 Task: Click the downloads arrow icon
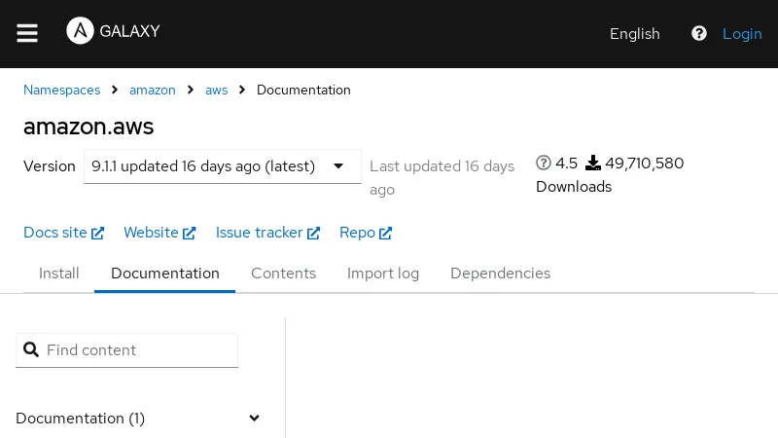593,164
